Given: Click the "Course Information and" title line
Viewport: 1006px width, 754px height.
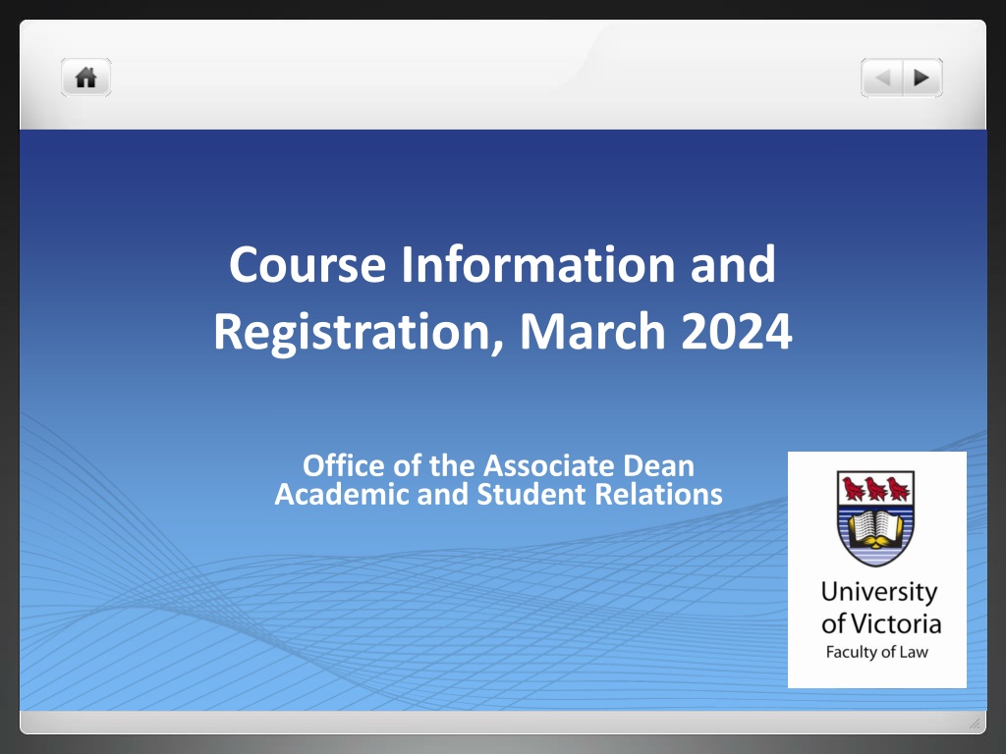Looking at the screenshot, I should [x=502, y=264].
